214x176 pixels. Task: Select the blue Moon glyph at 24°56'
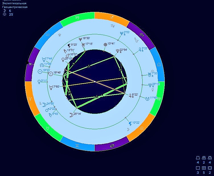pyautogui.click(x=44, y=105)
